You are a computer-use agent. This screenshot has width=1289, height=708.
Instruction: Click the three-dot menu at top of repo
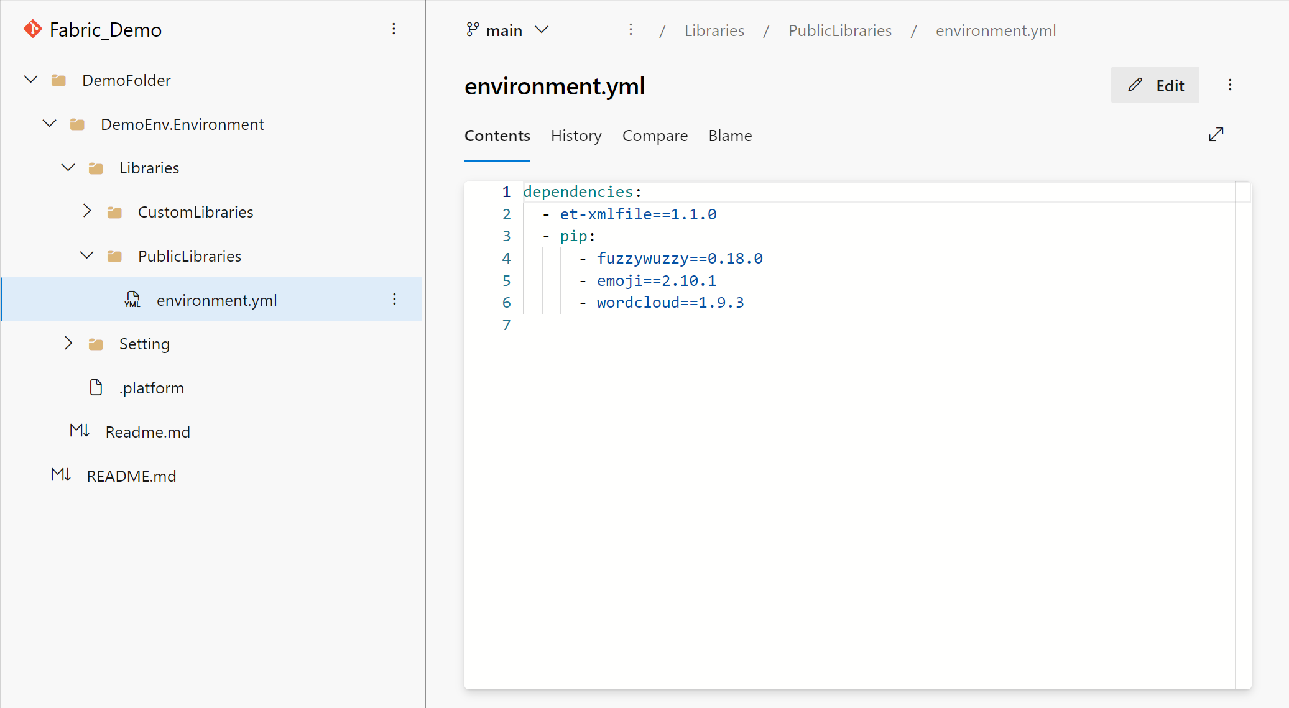[394, 29]
